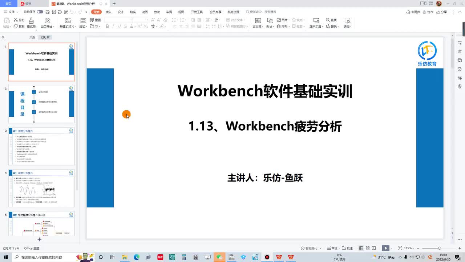Click the Not Synced (未同步) button

[x=413, y=12]
